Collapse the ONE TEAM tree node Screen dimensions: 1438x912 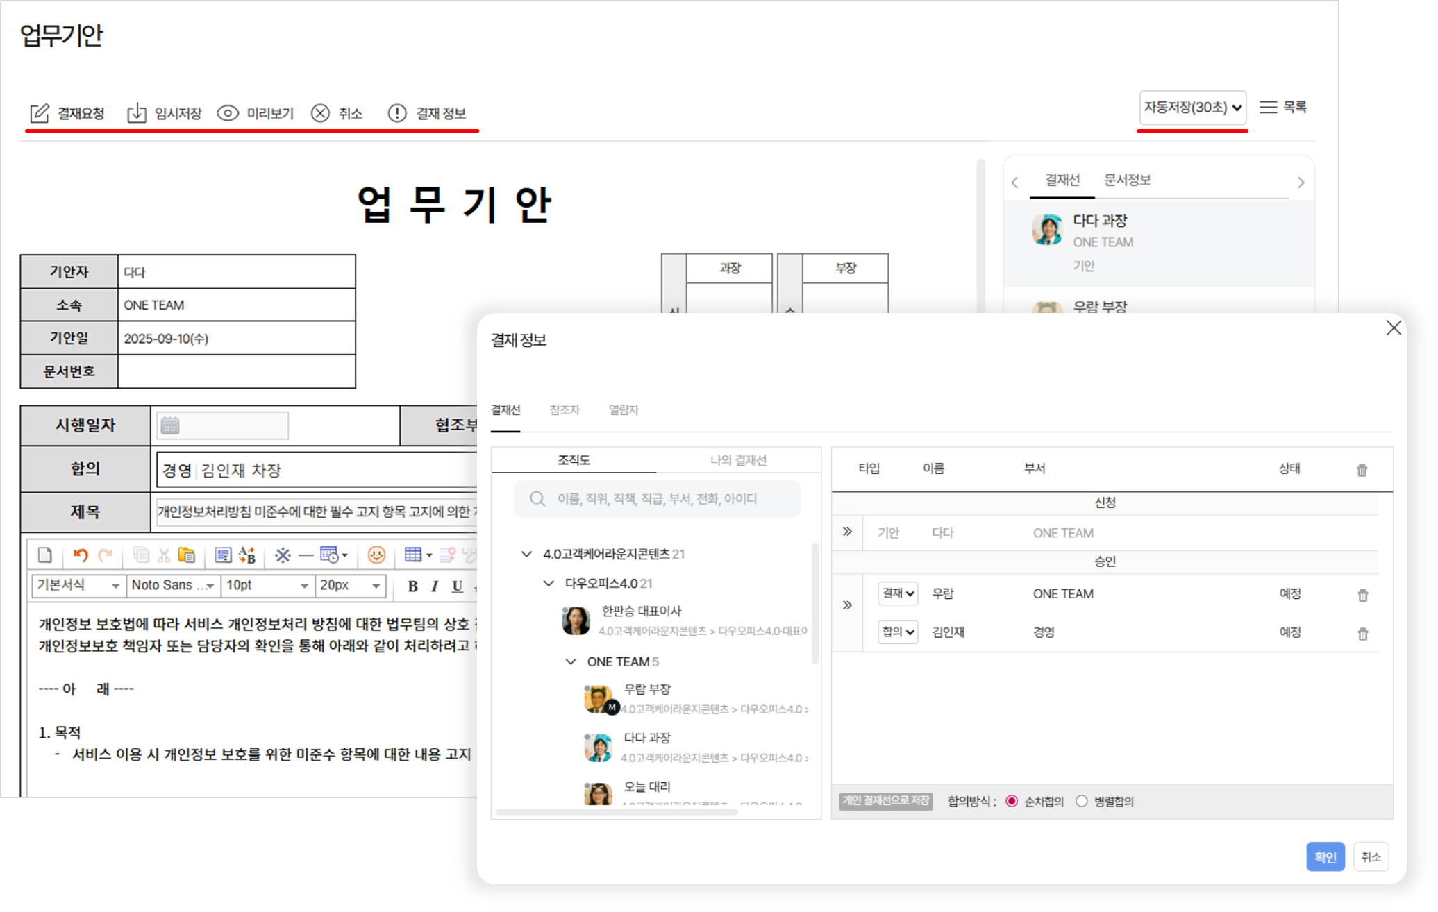(571, 661)
